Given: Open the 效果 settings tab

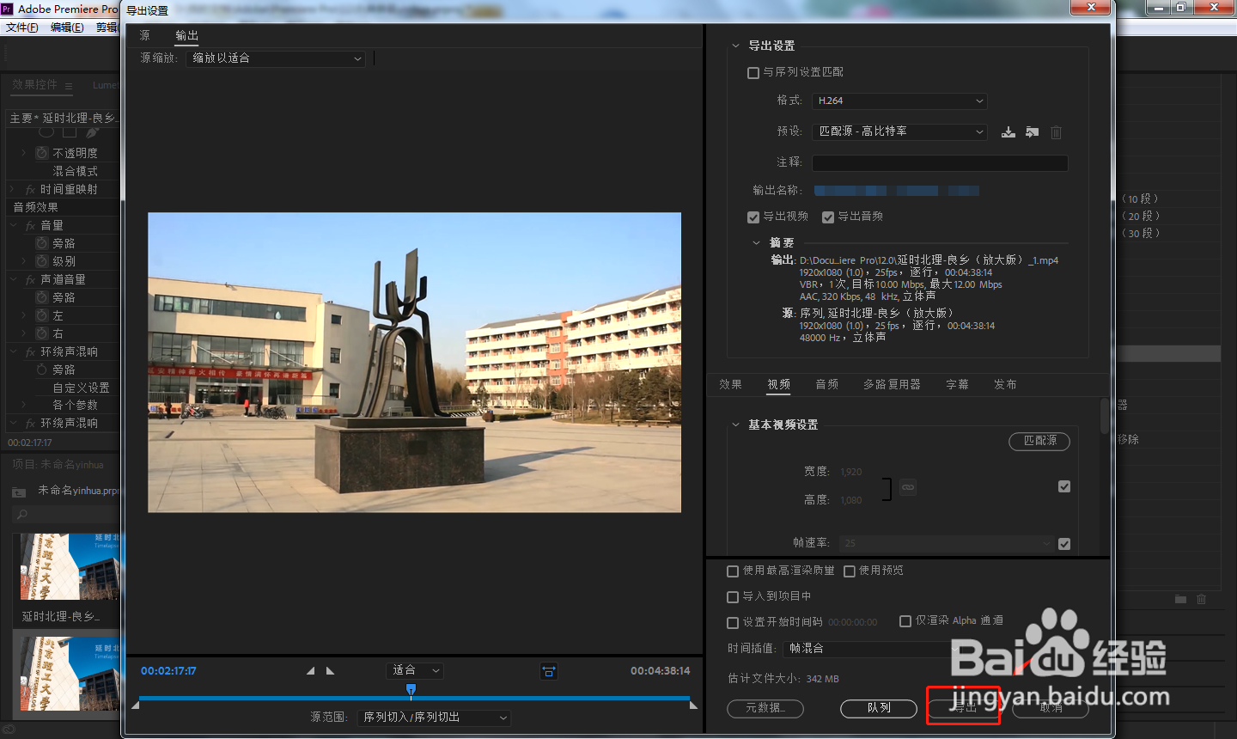Looking at the screenshot, I should point(730,385).
